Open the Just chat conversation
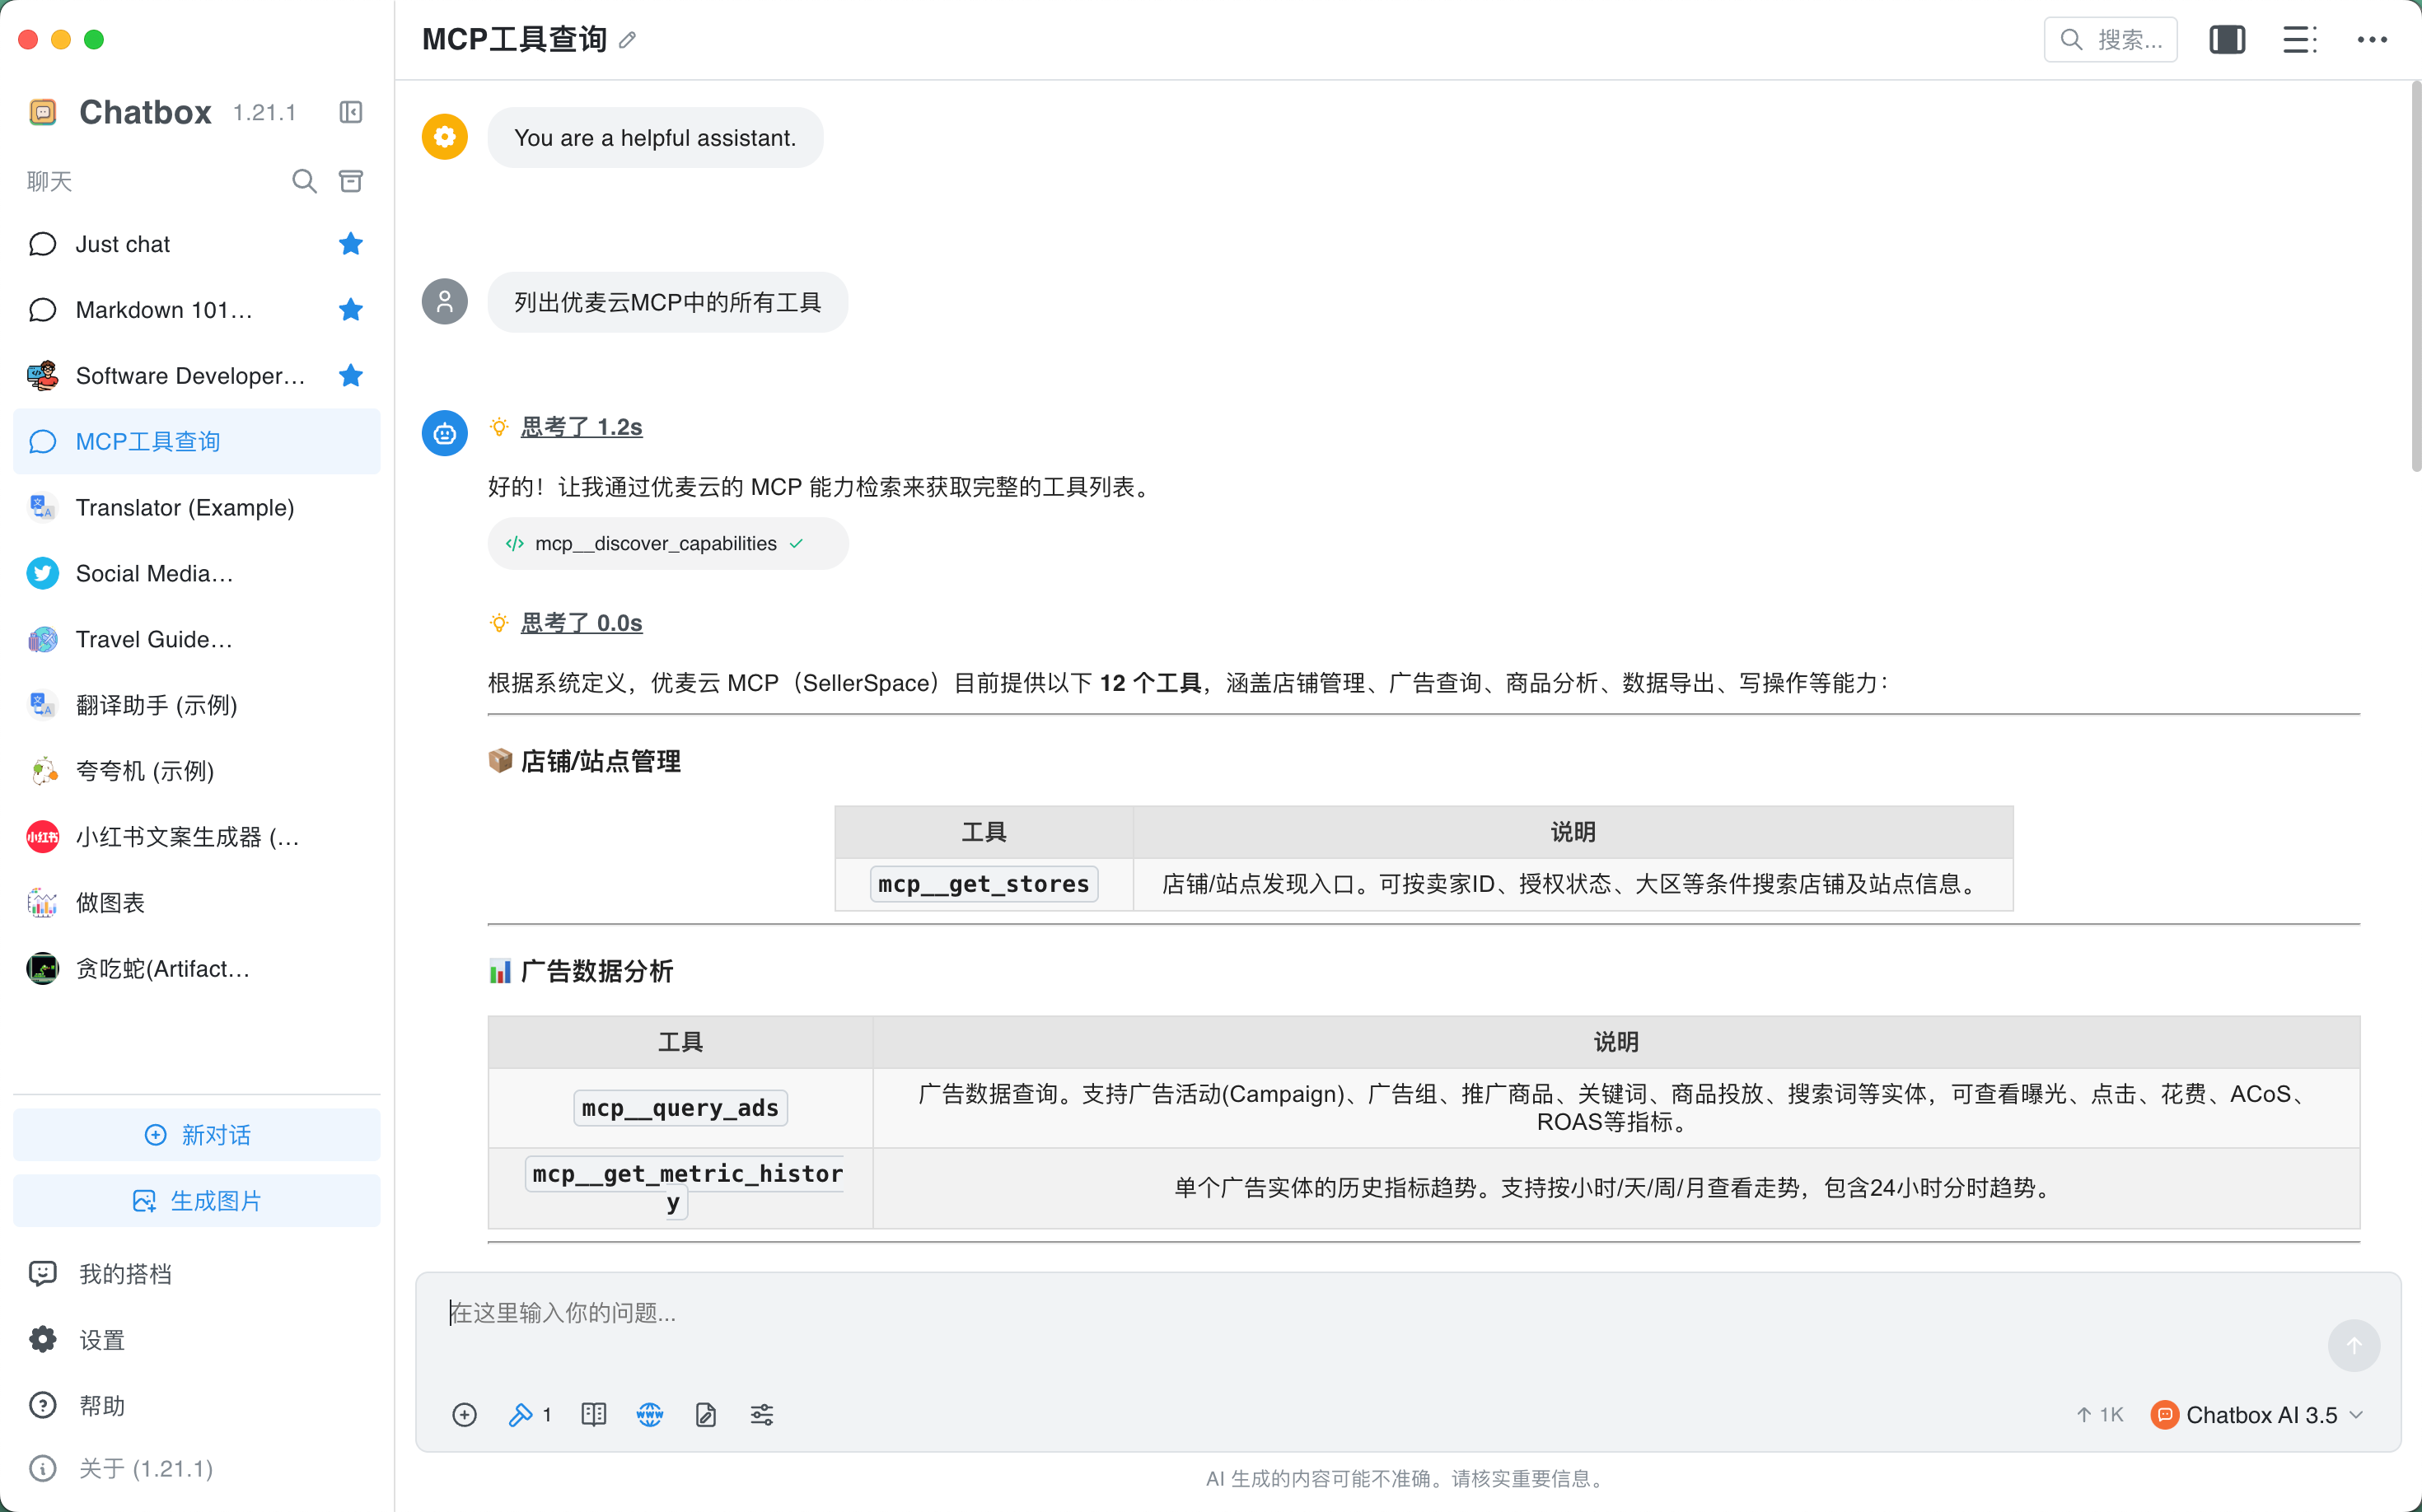2422x1512 pixels. point(197,244)
